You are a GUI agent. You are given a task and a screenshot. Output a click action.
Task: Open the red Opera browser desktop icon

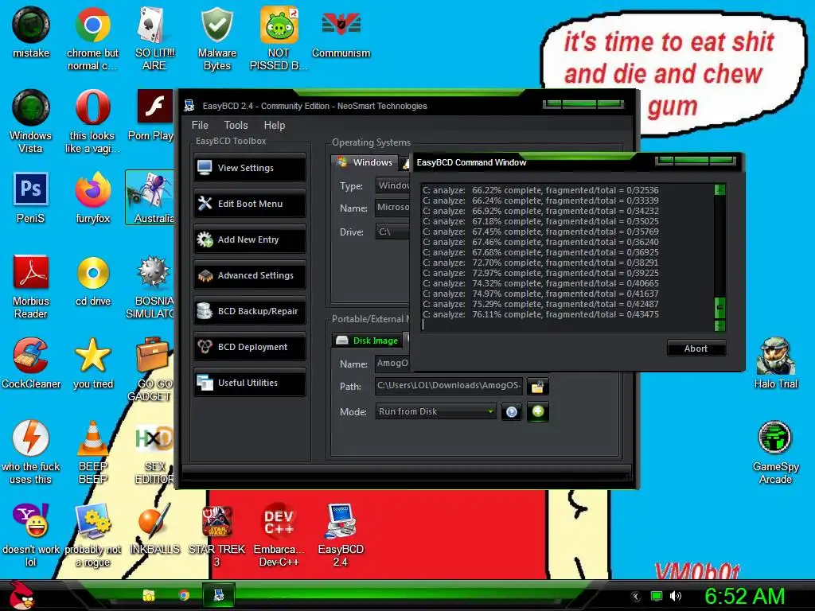[92, 121]
